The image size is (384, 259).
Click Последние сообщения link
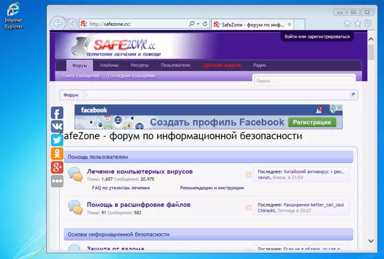[132, 76]
